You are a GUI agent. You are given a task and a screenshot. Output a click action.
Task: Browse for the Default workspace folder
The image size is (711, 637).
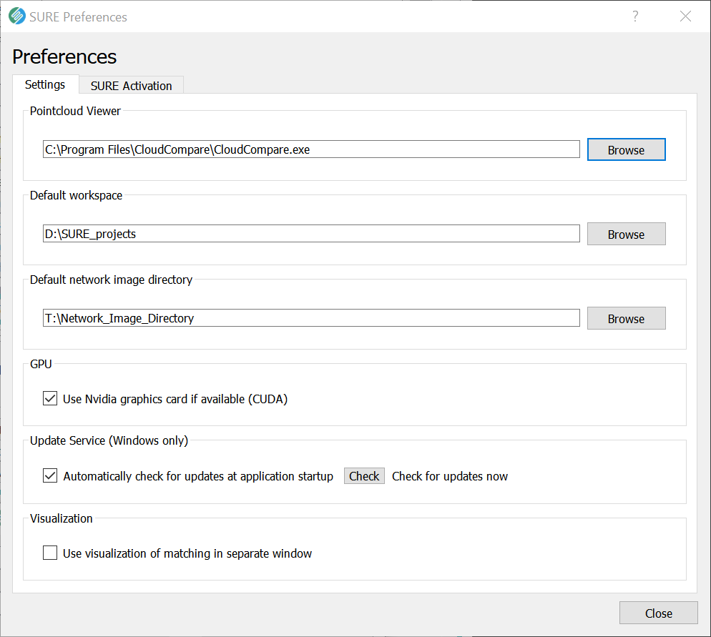pos(626,234)
